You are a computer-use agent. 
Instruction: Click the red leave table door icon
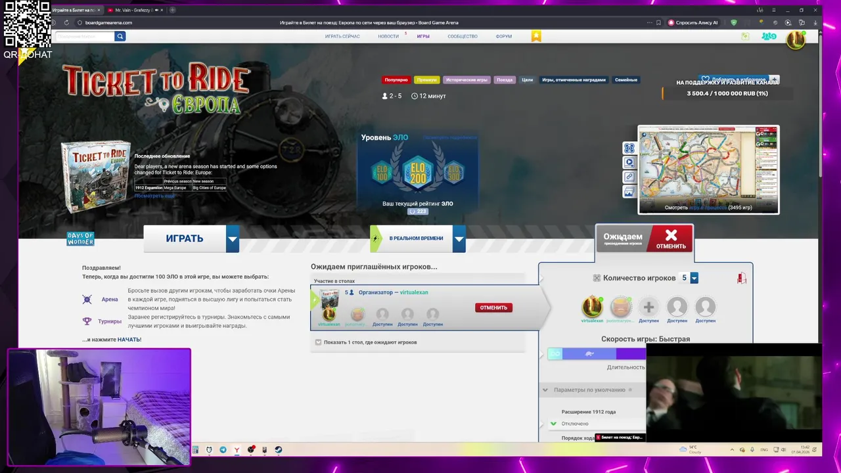point(742,279)
